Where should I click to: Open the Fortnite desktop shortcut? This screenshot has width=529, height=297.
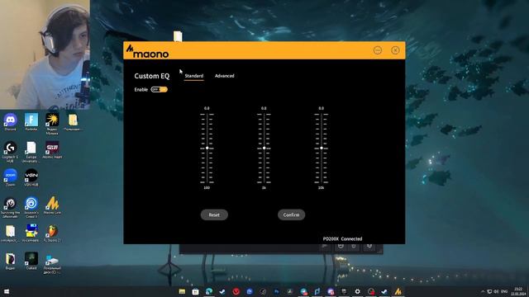pyautogui.click(x=31, y=122)
